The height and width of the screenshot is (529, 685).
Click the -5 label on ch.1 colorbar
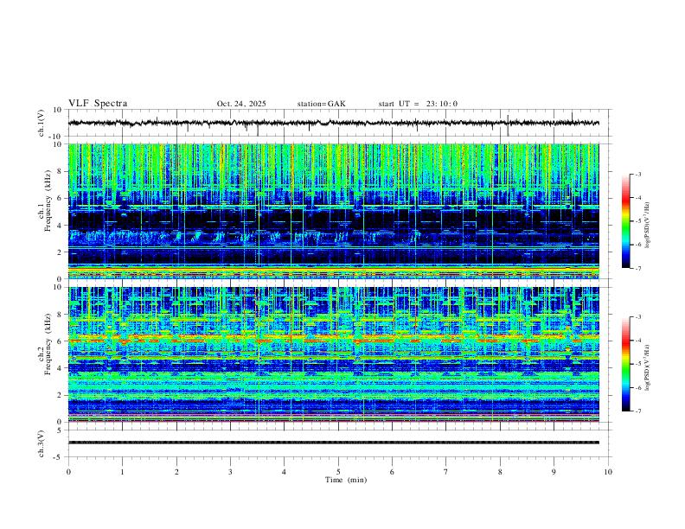click(x=638, y=221)
